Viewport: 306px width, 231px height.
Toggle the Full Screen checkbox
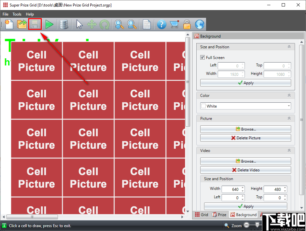click(202, 57)
